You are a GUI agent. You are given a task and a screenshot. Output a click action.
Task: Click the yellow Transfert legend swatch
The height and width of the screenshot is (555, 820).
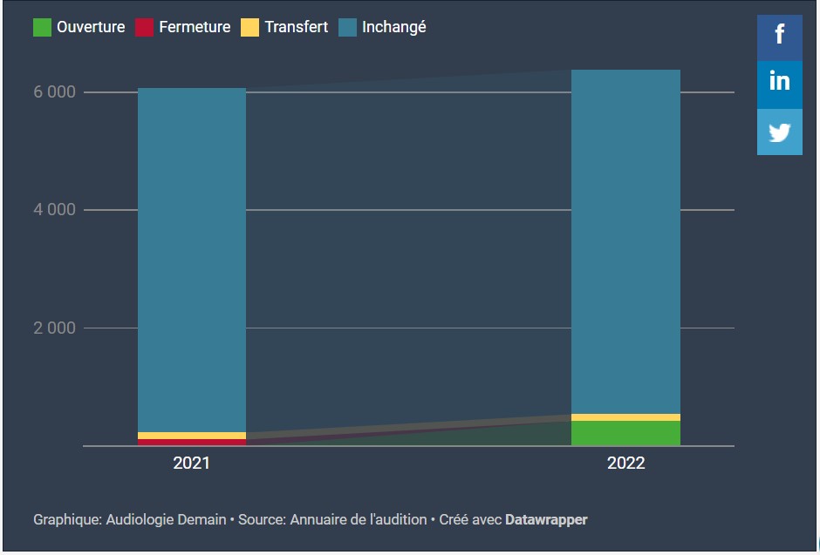point(249,28)
